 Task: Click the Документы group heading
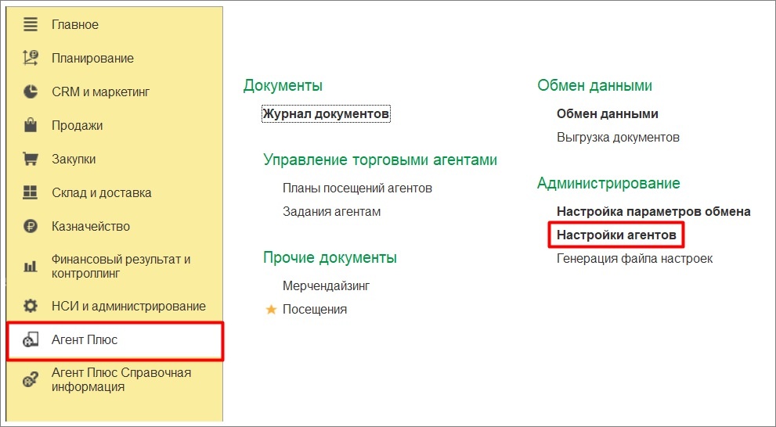[x=283, y=85]
